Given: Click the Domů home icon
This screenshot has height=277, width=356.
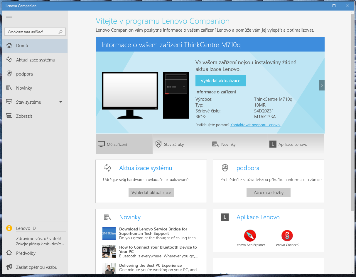Looking at the screenshot, I should coord(9,46).
